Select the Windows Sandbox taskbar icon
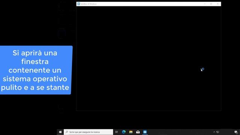Viewport: 240px width, 135px height. (145, 132)
